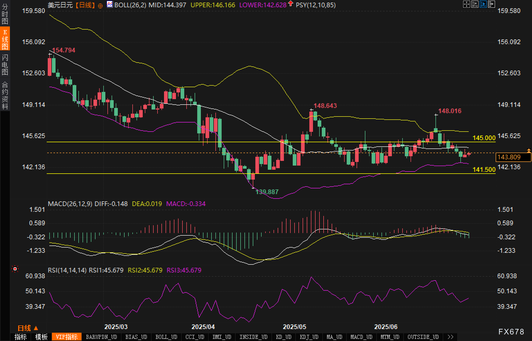Open 合约资料 in the left sidebar
Viewport: 532px width, 341px height.
(5, 96)
